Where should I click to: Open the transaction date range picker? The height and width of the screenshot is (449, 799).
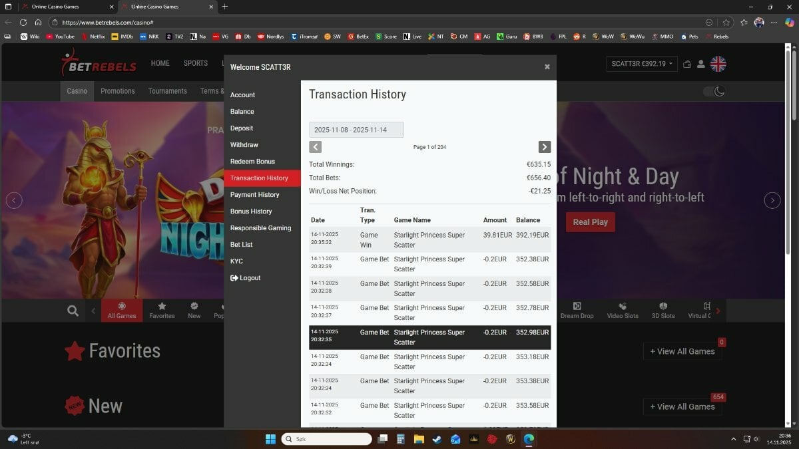pyautogui.click(x=356, y=130)
